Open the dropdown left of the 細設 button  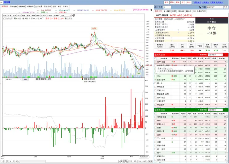[x=13, y=79]
